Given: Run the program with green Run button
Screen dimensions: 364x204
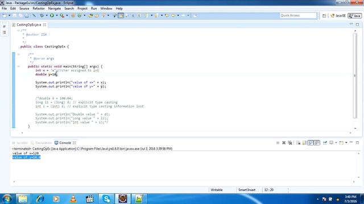Looking at the screenshot, I should (x=52, y=15).
